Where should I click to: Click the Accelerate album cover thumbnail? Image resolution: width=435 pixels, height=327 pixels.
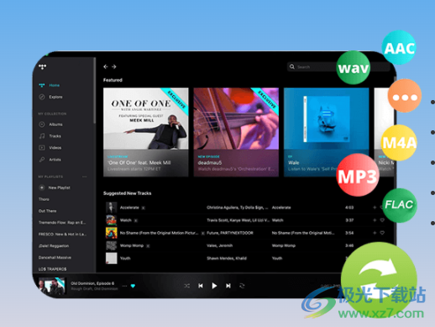coord(111,208)
